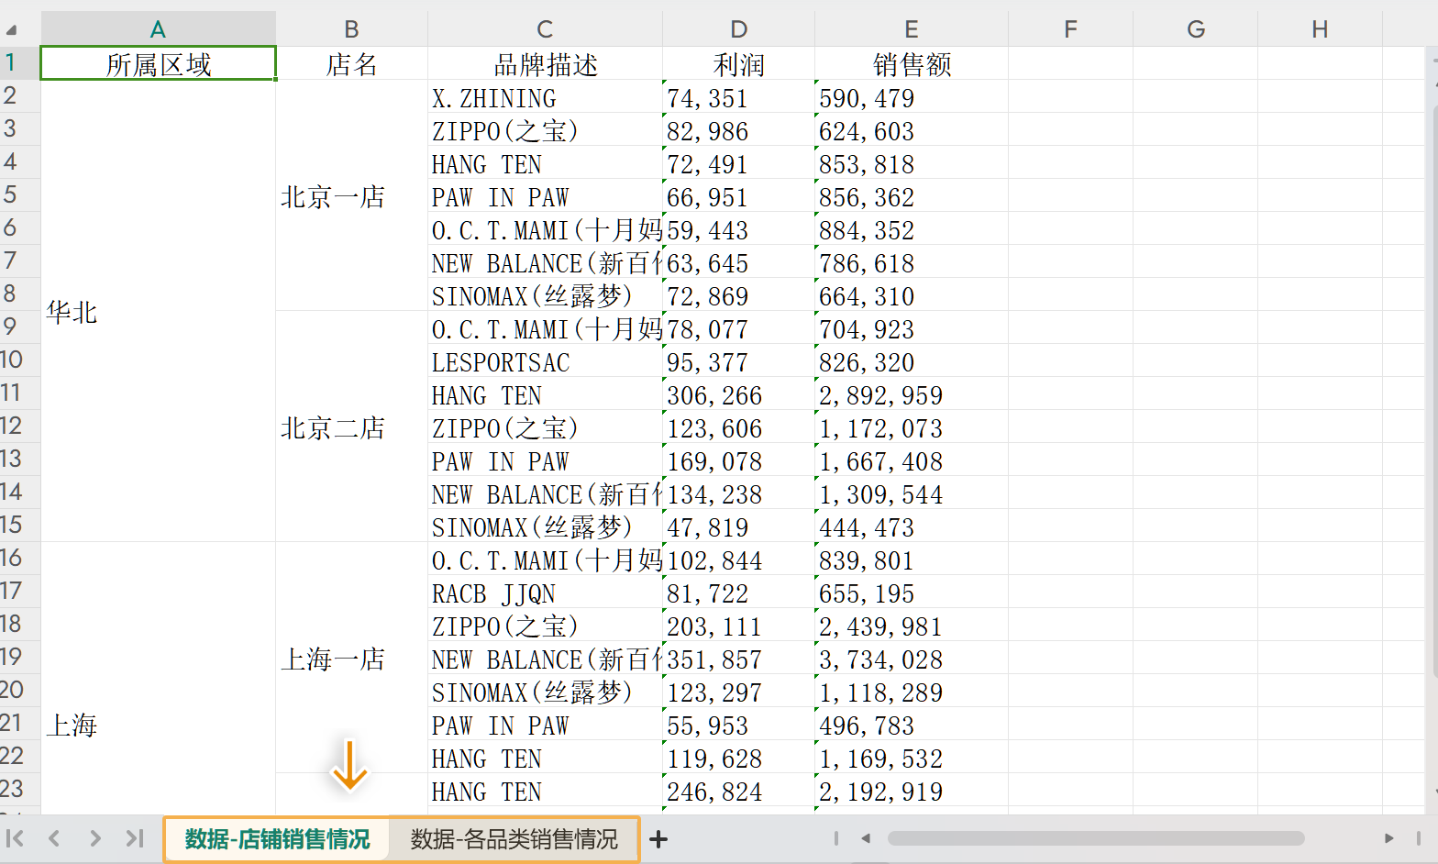Click the RACB JJQN brand cell
Screen dimensions: 1438x864
click(x=545, y=592)
